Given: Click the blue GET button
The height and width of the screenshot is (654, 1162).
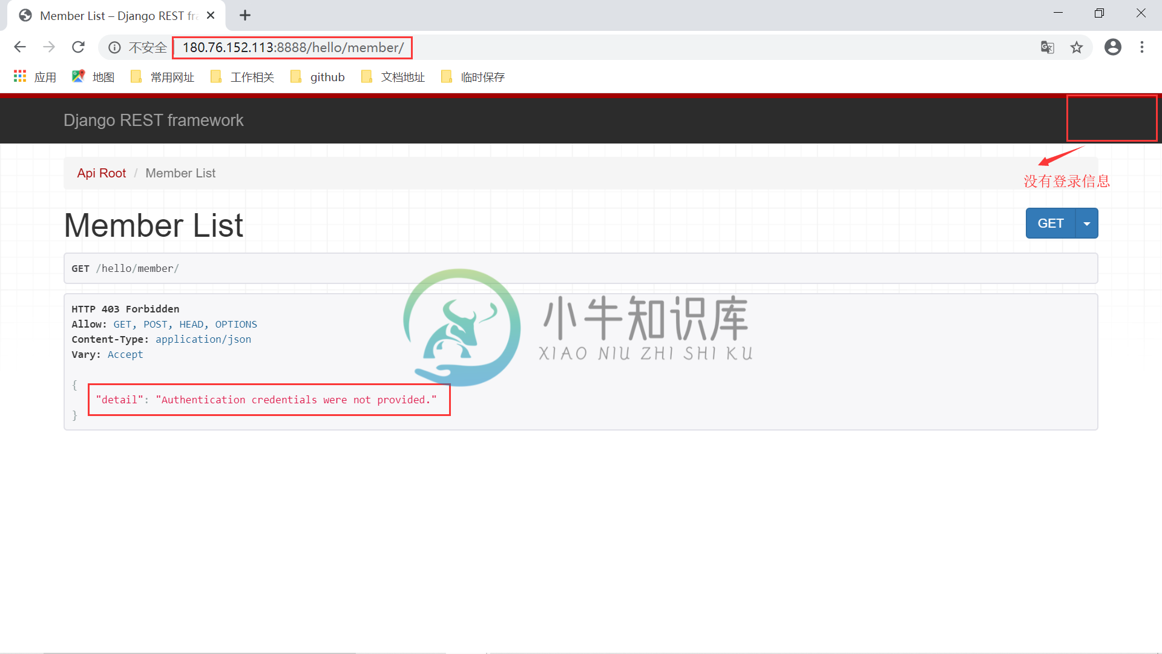Looking at the screenshot, I should click(x=1050, y=223).
